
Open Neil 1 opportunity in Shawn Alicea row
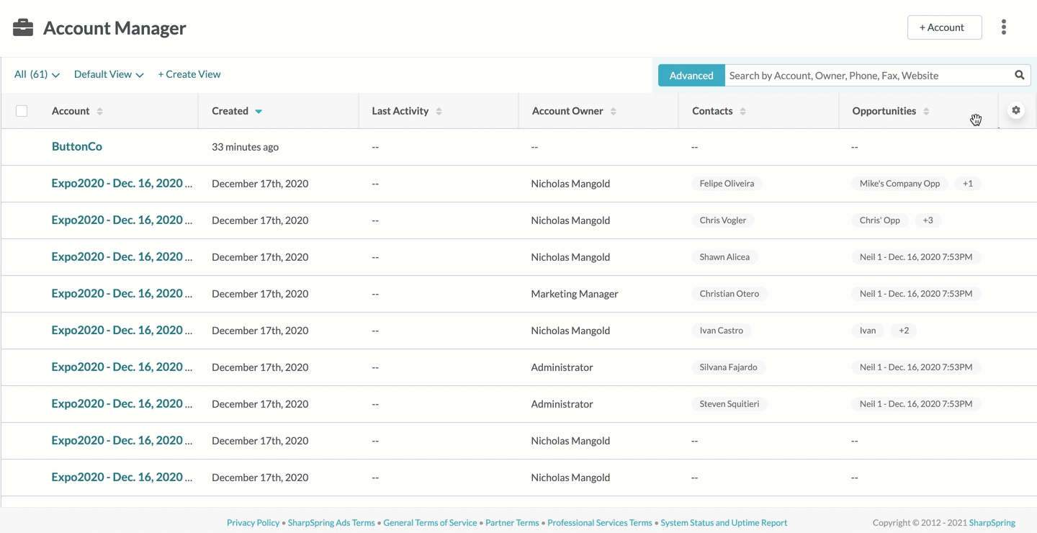click(x=916, y=257)
